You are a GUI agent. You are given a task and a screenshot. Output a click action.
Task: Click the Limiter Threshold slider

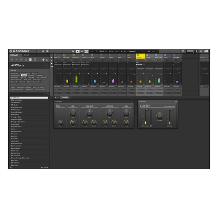pos(146,117)
